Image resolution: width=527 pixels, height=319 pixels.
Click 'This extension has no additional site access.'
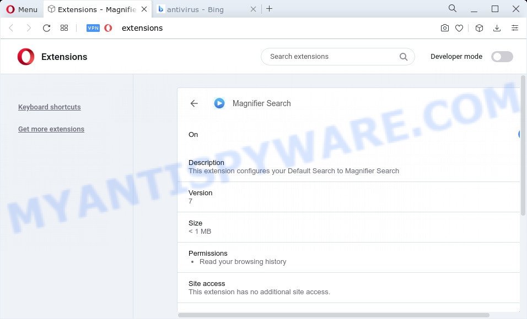pyautogui.click(x=259, y=292)
